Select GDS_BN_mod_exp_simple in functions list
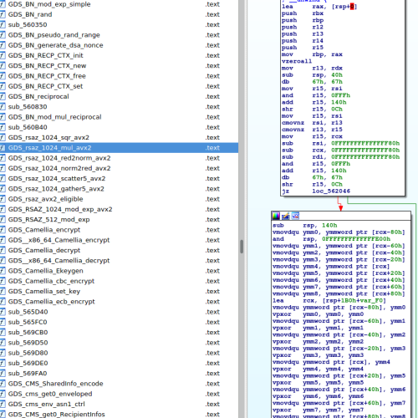The height and width of the screenshot is (418, 418). (119, 4)
